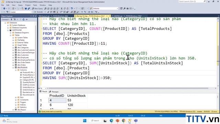Open Chrome from the taskbar
This screenshot has height=124, width=220.
coord(123,121)
